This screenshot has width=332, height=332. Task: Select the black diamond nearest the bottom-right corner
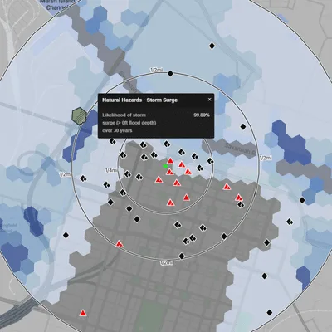click(x=270, y=313)
